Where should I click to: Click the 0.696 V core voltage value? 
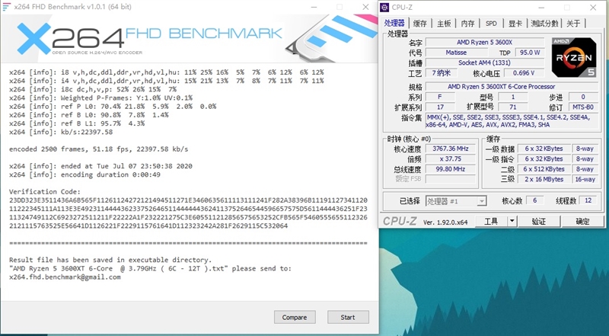pos(524,72)
